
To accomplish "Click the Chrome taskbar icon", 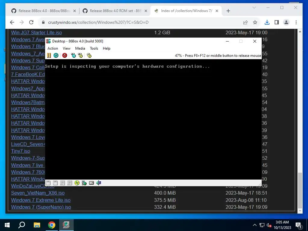I will tap(52, 225).
